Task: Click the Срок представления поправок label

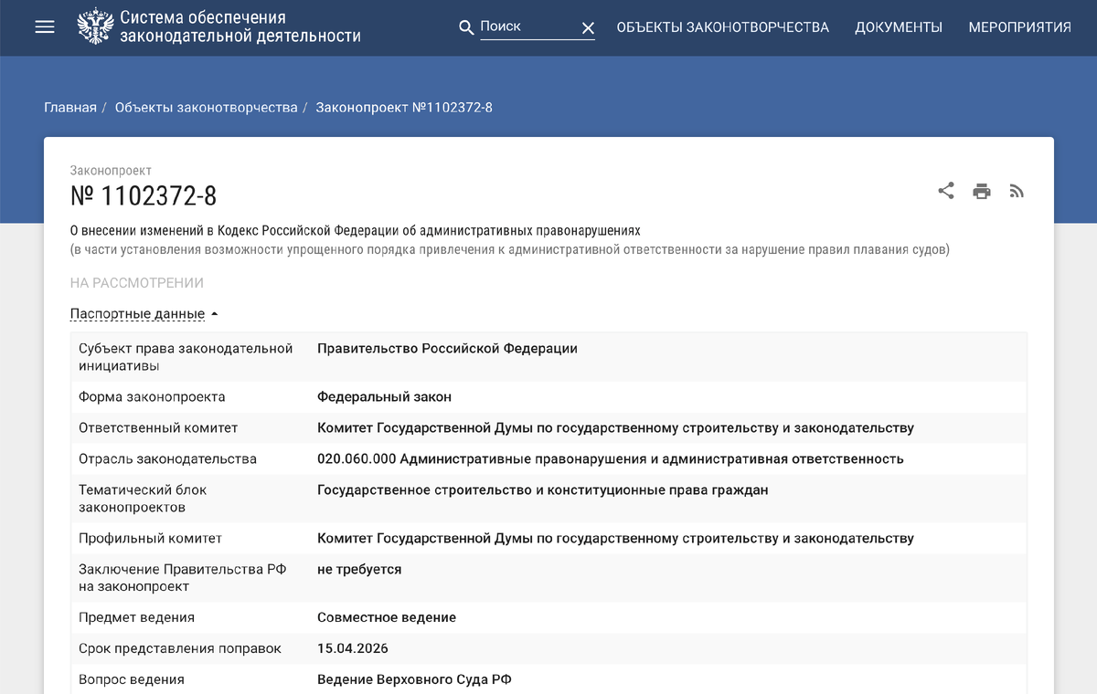Action: click(x=180, y=648)
